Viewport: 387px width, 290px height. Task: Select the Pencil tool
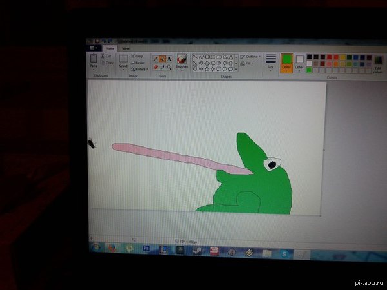(x=155, y=59)
